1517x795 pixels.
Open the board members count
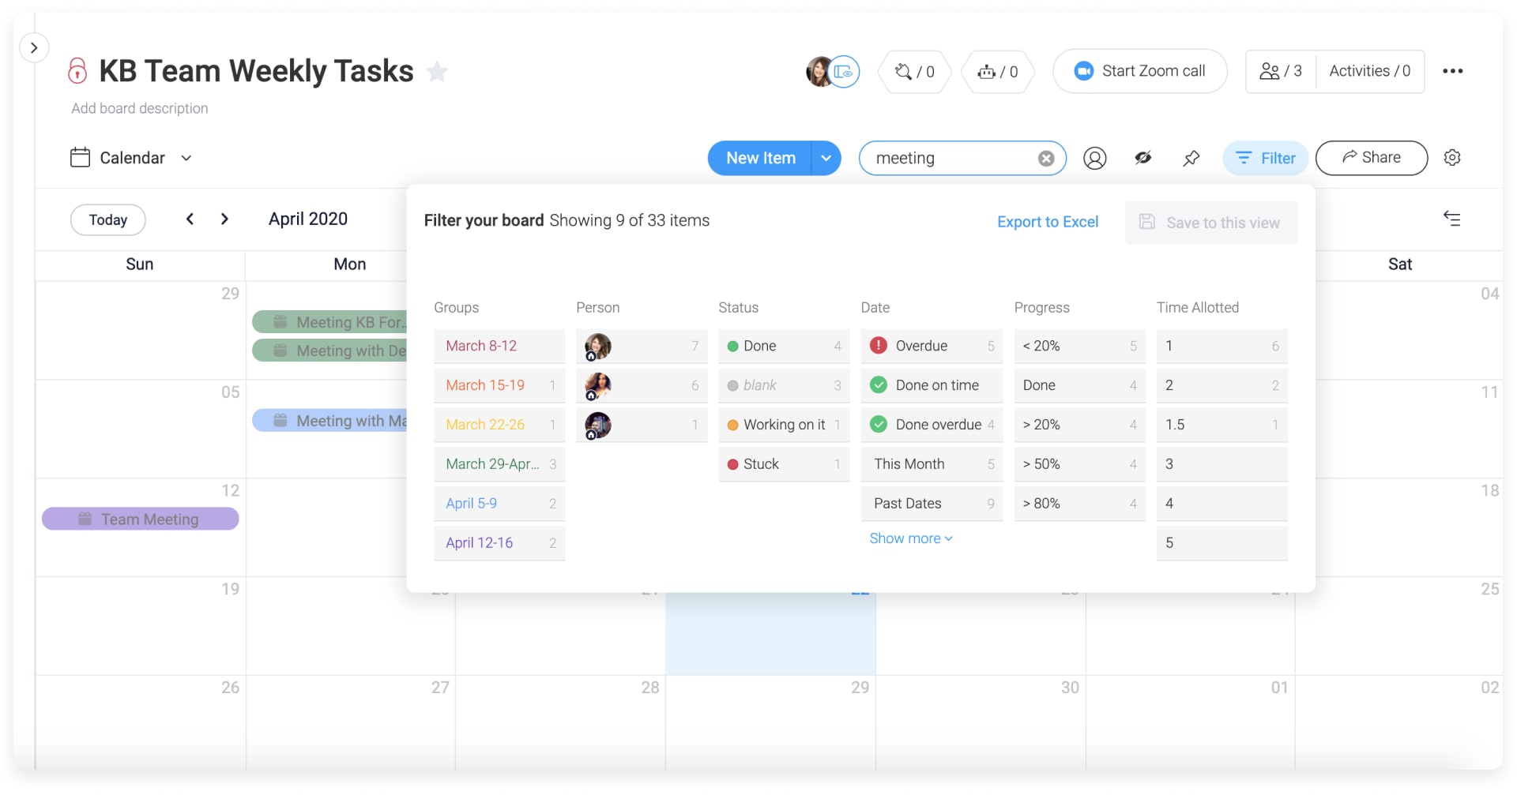pyautogui.click(x=1281, y=71)
